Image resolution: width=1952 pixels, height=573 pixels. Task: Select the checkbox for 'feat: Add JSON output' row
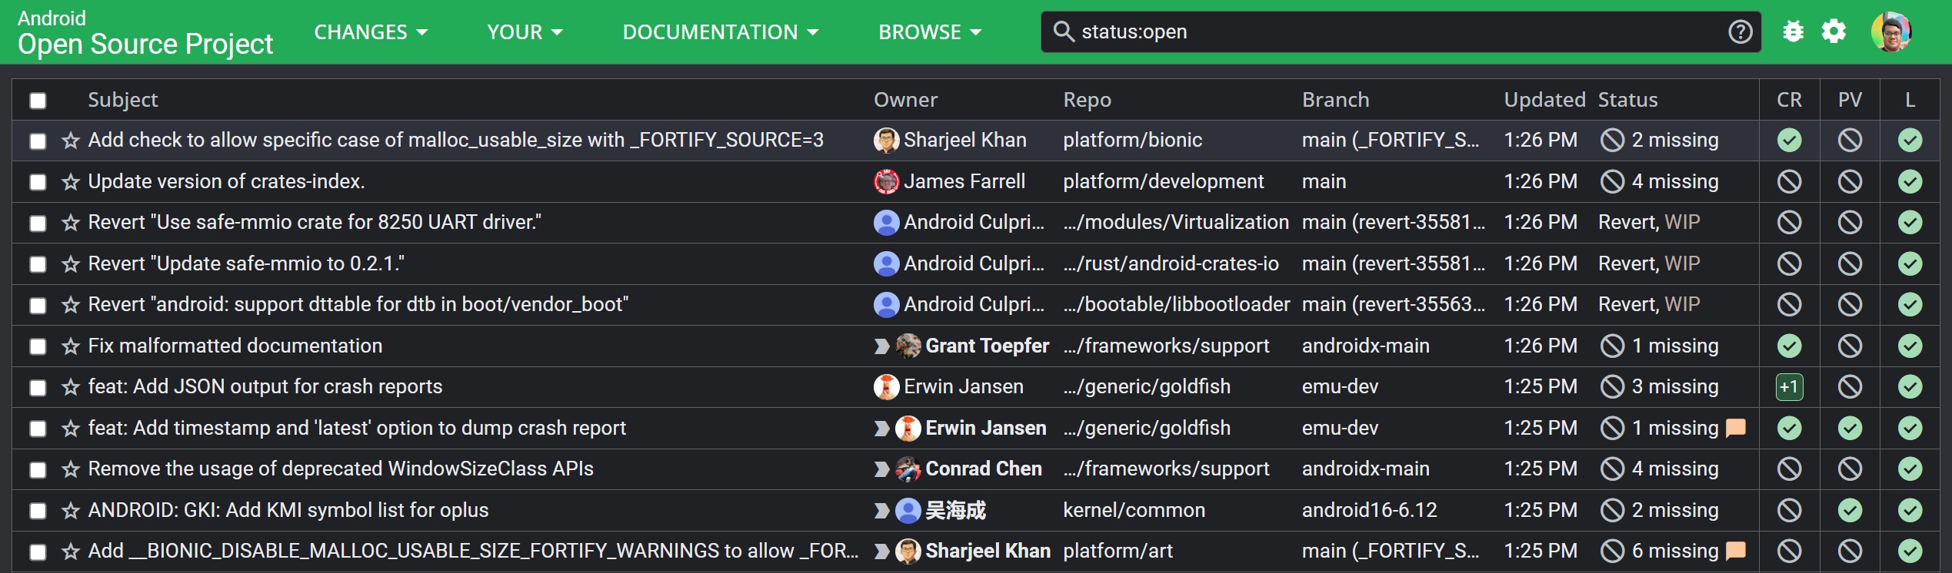point(38,388)
